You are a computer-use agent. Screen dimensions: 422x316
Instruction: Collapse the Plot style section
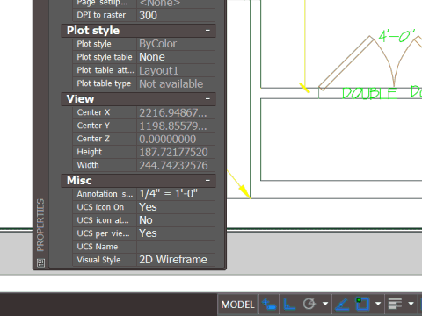coord(207,31)
